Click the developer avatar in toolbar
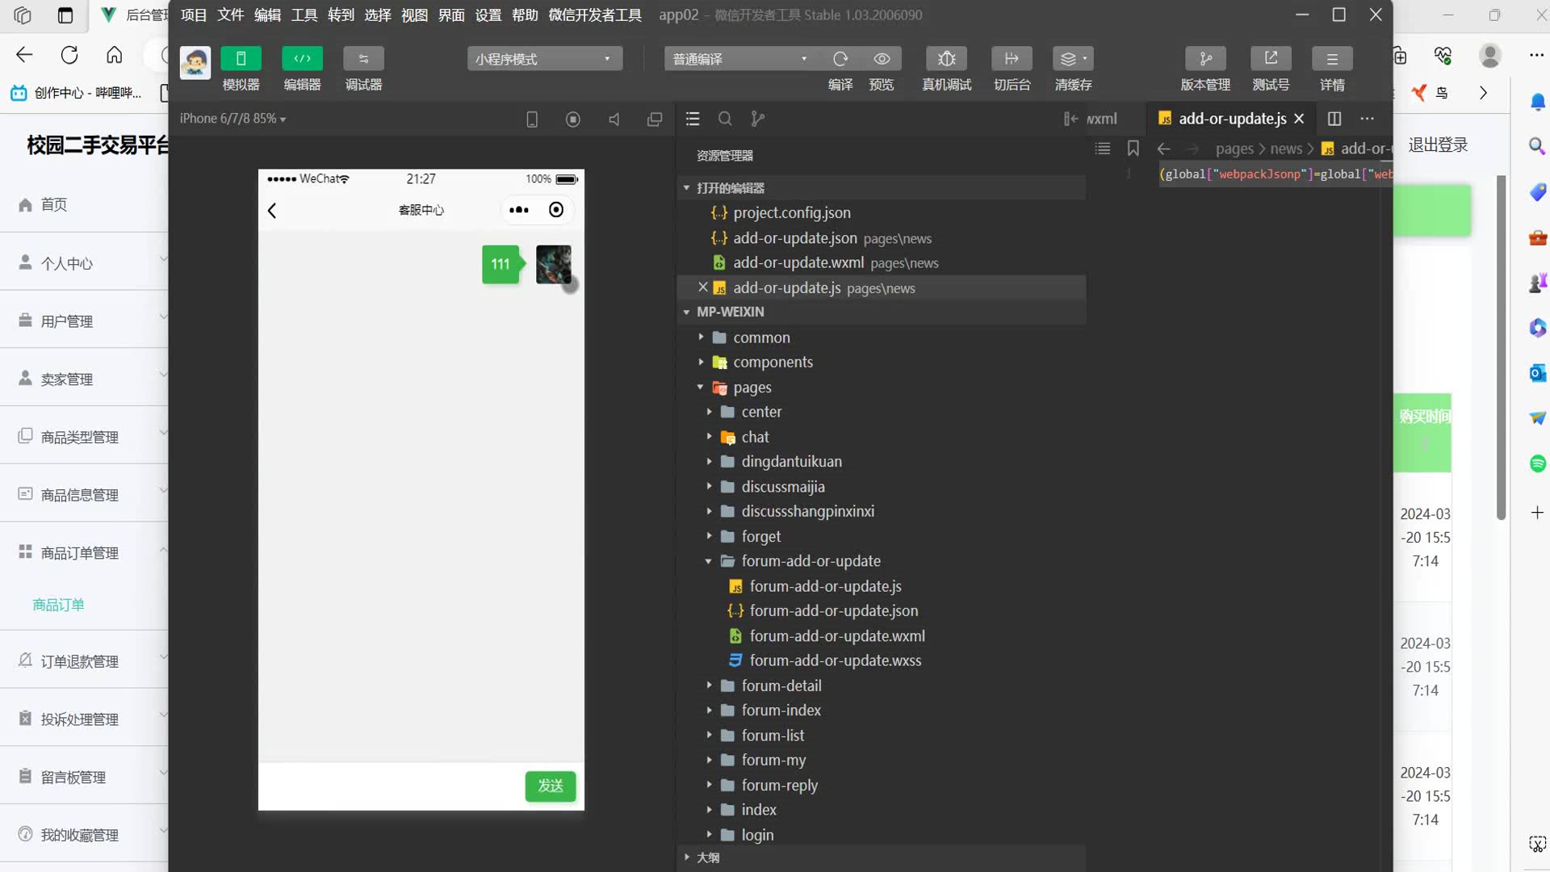 [195, 63]
